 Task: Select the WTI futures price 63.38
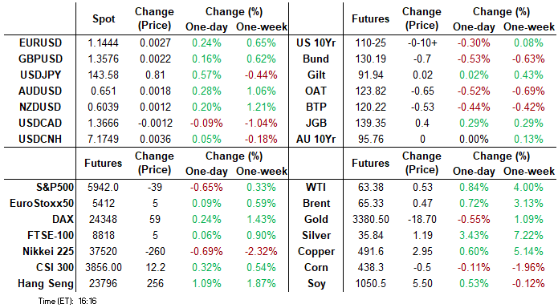370,188
